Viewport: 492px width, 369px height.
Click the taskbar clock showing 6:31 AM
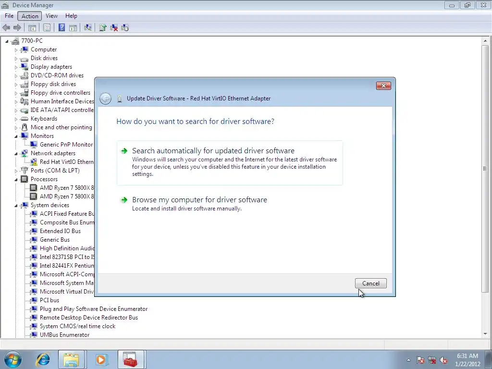(467, 360)
